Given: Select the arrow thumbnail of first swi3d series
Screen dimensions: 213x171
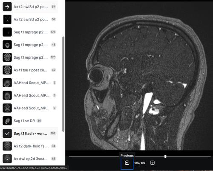Looking at the screenshot, I should click(x=7, y=7).
